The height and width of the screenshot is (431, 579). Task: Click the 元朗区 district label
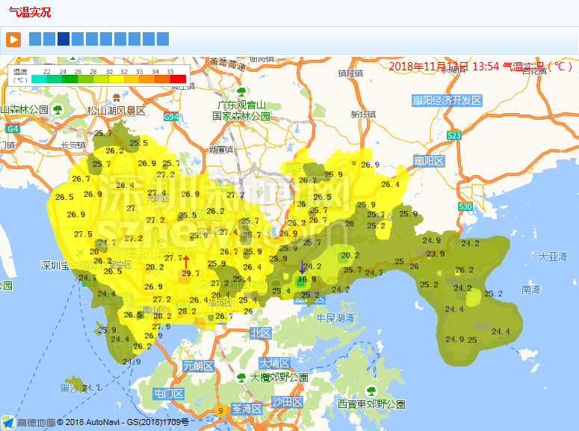[198, 367]
